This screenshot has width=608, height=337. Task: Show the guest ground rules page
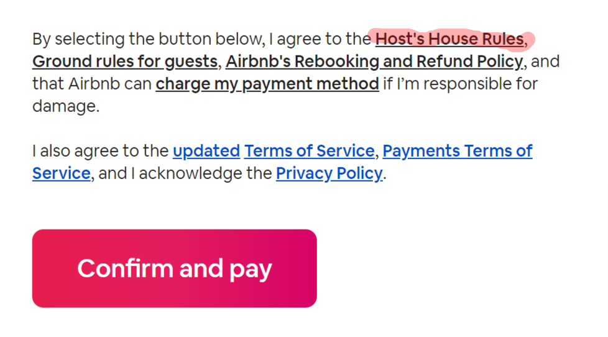(x=125, y=62)
